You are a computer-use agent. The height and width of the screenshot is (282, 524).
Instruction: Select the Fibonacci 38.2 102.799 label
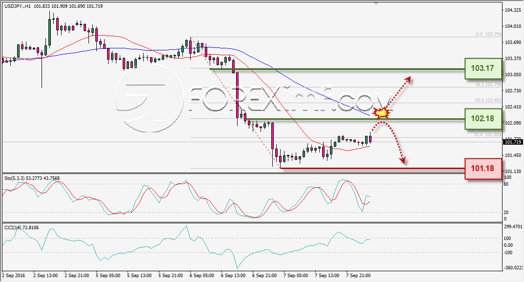tap(488, 85)
